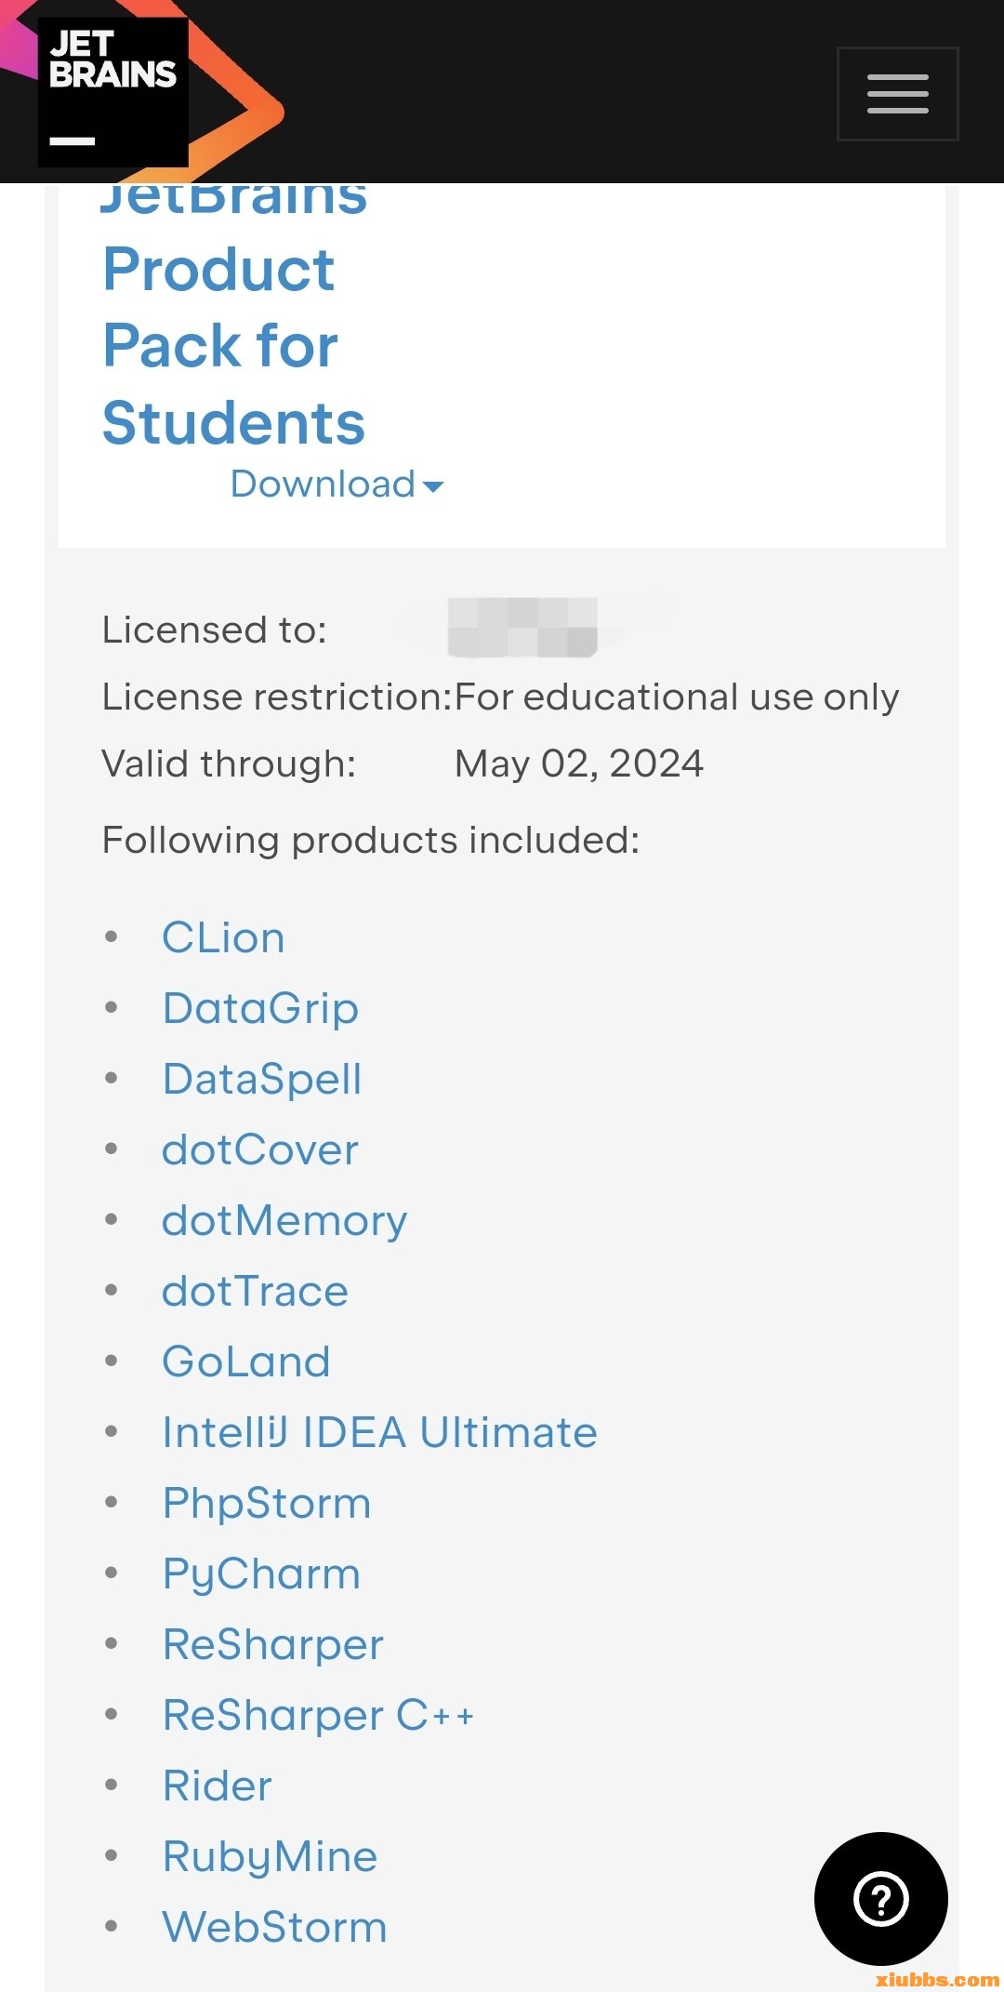
Task: Open the RubyMine product link
Action: point(270,1856)
